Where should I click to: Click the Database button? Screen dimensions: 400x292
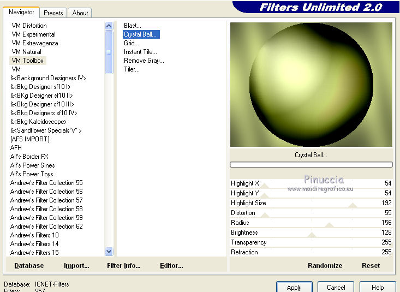point(29,266)
